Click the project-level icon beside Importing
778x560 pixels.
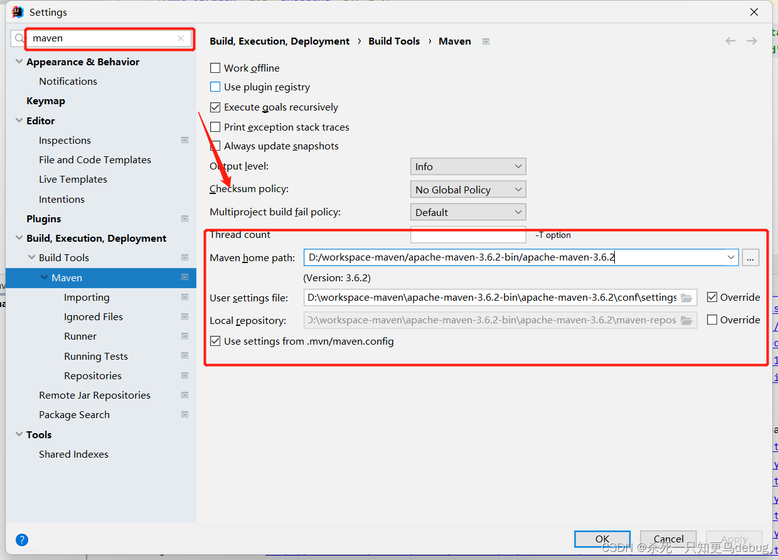point(184,297)
